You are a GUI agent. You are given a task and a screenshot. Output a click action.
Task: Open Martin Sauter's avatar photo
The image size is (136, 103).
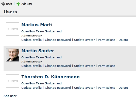click(x=13, y=55)
